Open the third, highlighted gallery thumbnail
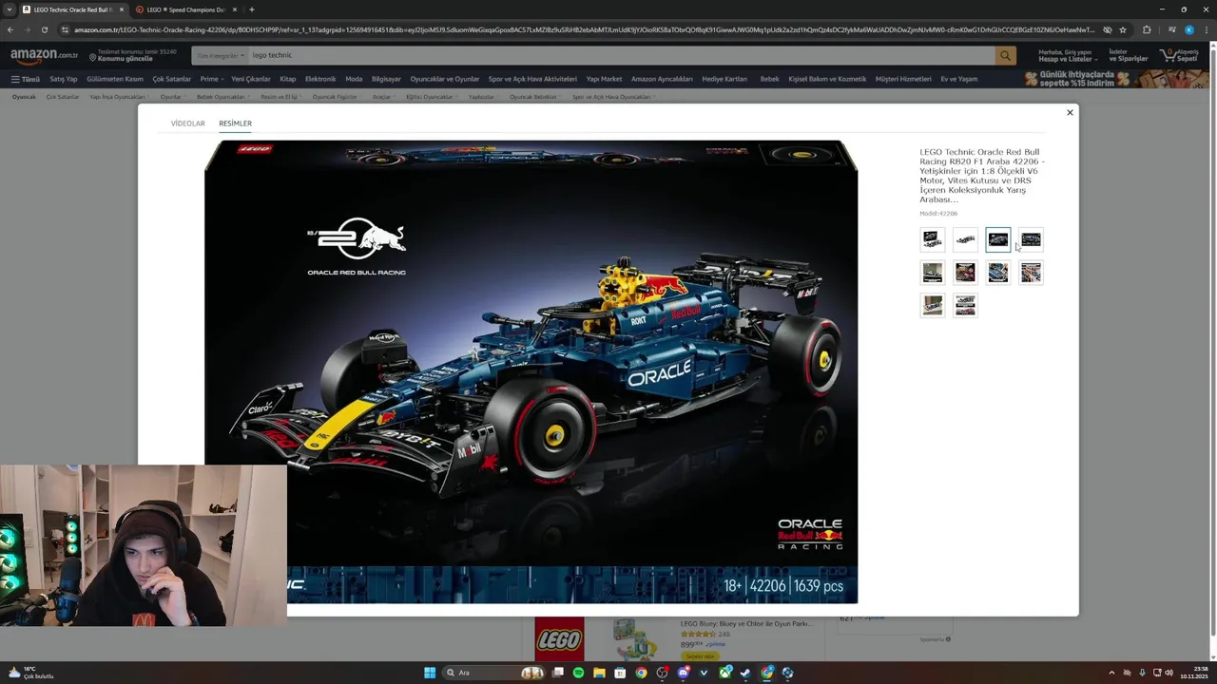The height and width of the screenshot is (684, 1217). [x=997, y=239]
